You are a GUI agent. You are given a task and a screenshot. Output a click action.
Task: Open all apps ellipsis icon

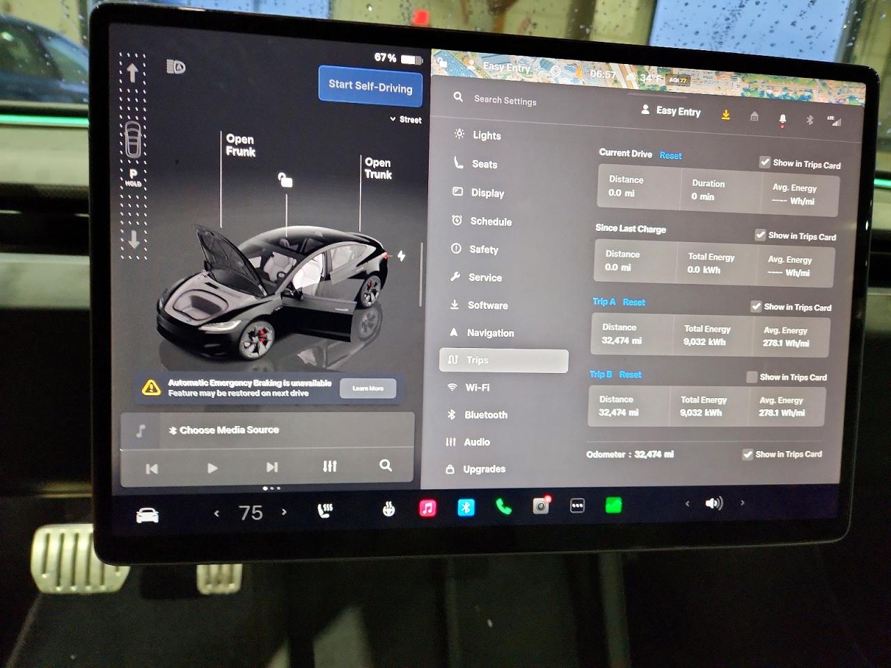point(577,506)
